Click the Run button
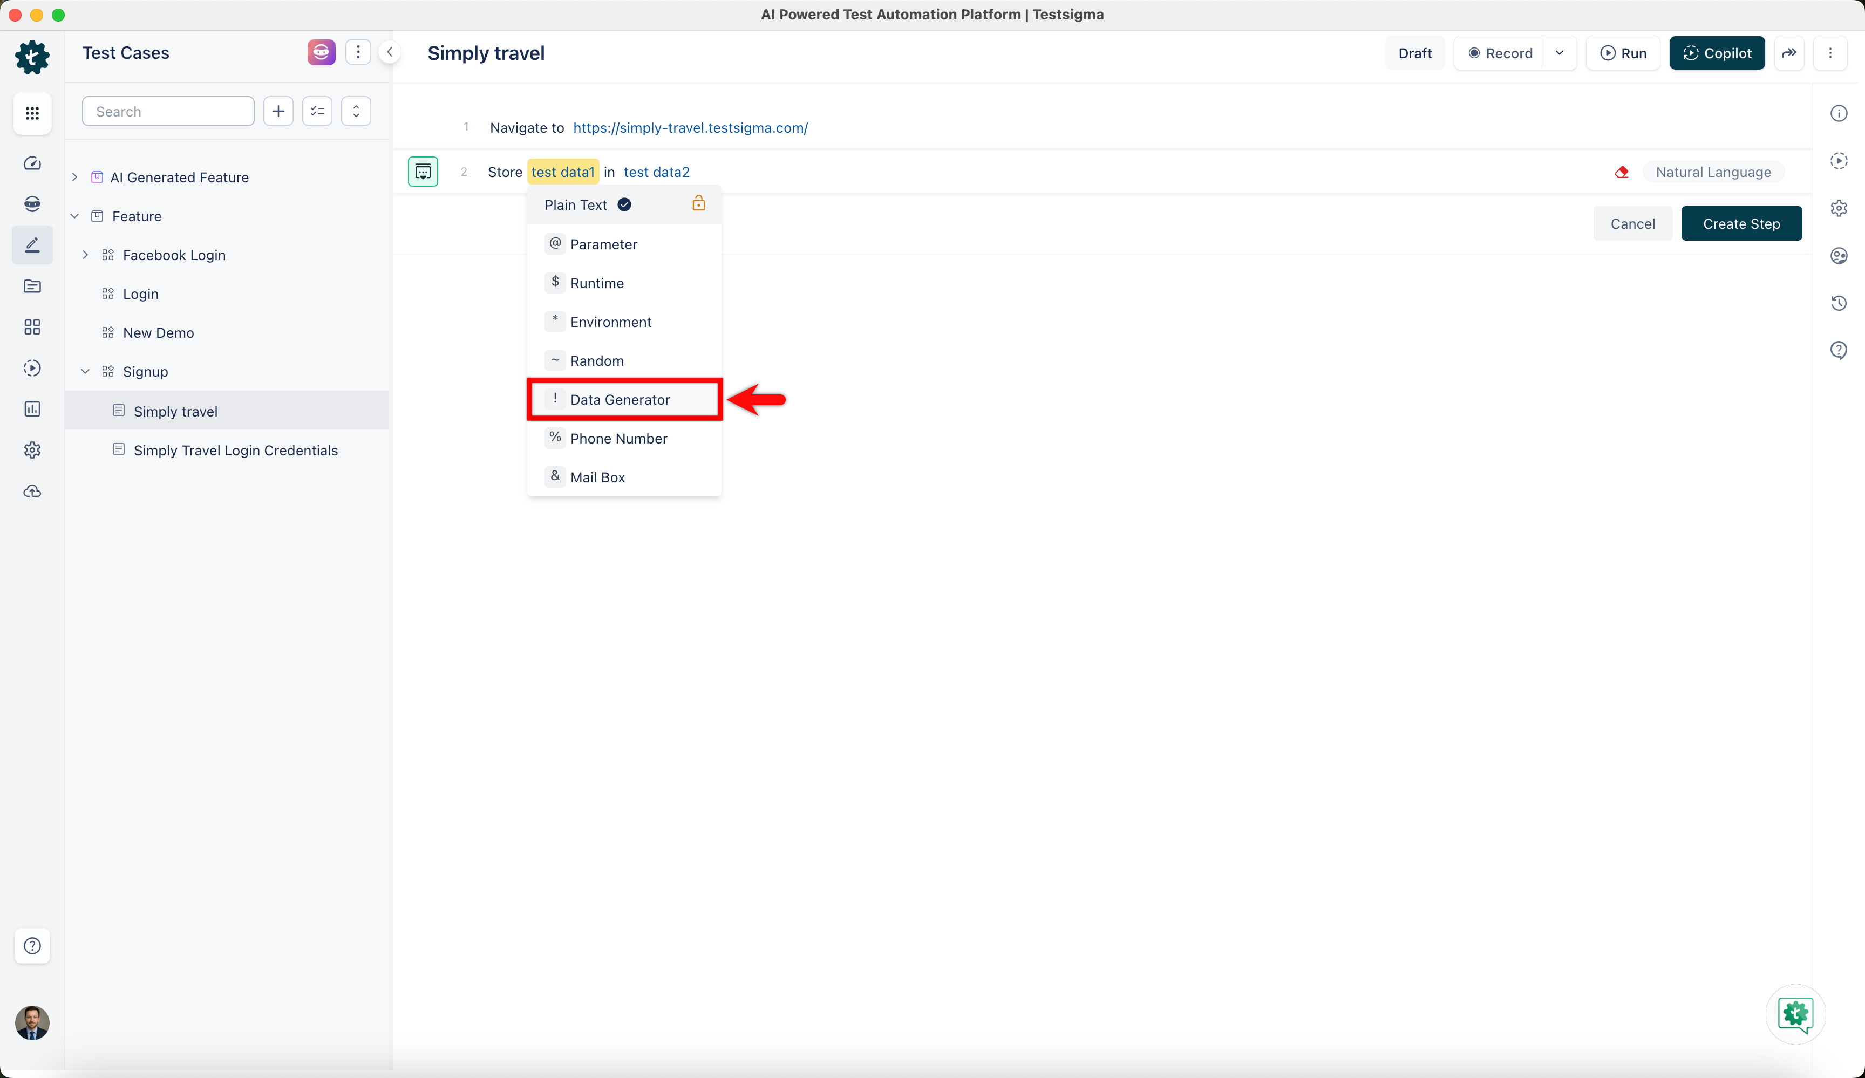Screen dimensions: 1865x1078 [x=1623, y=53]
